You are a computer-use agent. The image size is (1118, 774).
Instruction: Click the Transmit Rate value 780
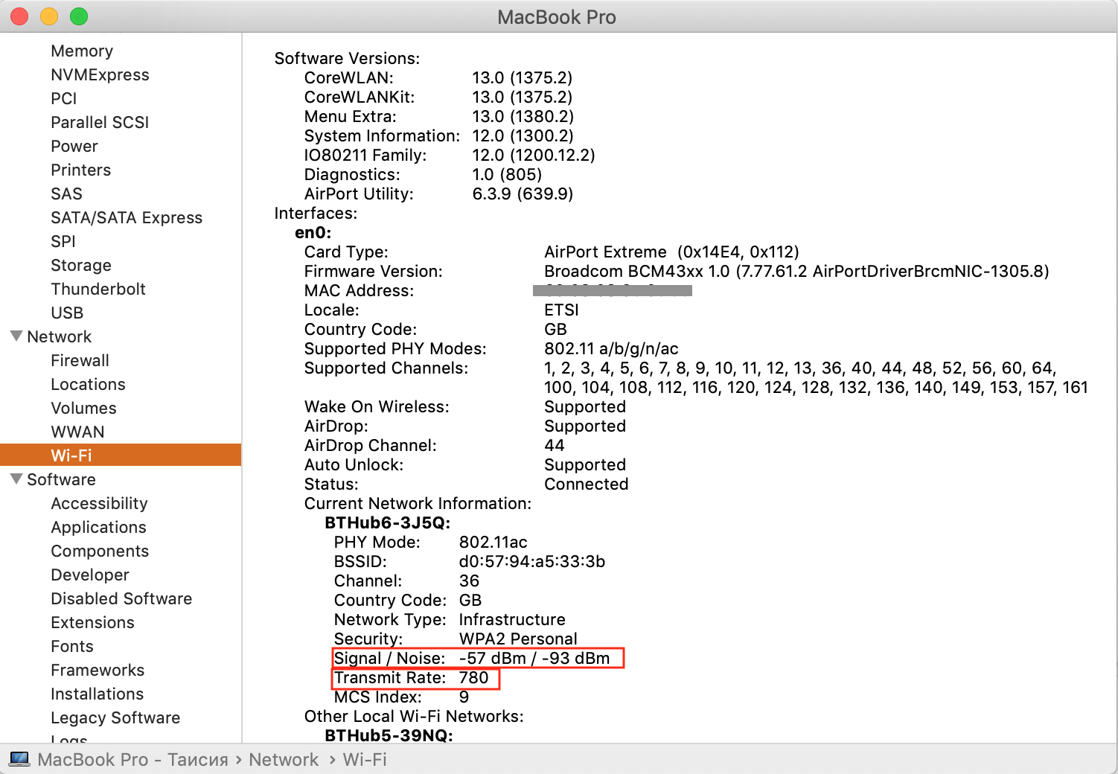coord(473,677)
